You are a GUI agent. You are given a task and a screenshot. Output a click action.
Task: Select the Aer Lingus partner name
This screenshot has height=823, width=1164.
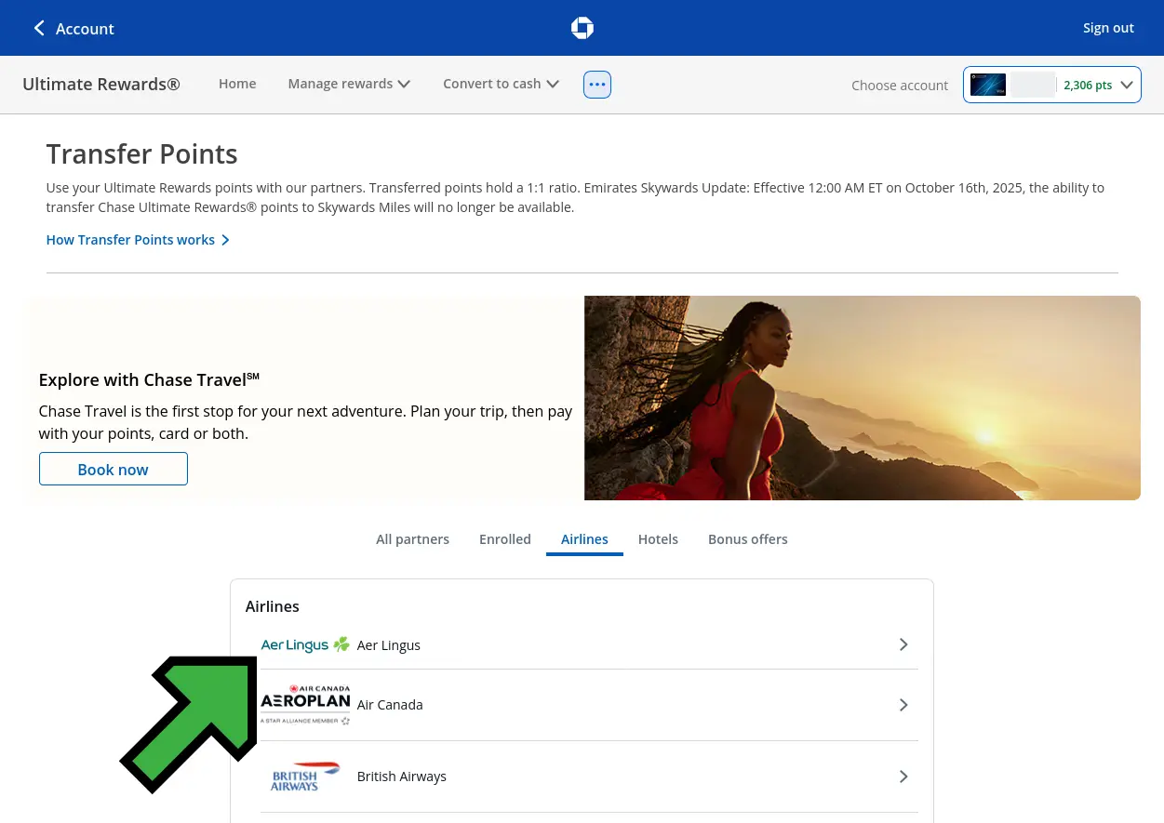tap(389, 645)
